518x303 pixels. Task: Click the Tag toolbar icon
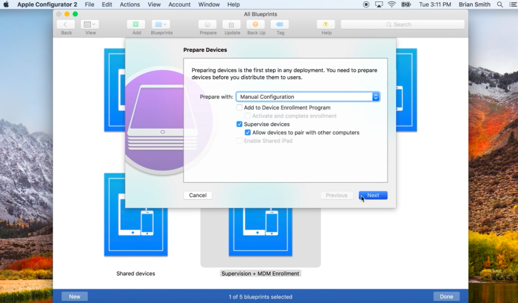coord(280,24)
